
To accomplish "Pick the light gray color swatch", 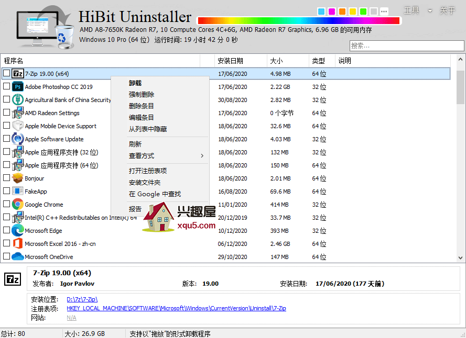I will pos(374,12).
